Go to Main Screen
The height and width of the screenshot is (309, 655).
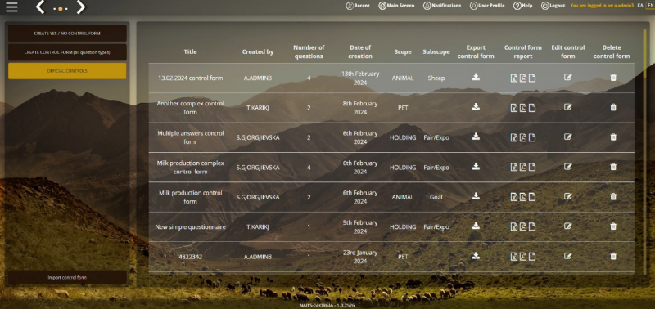click(x=396, y=6)
